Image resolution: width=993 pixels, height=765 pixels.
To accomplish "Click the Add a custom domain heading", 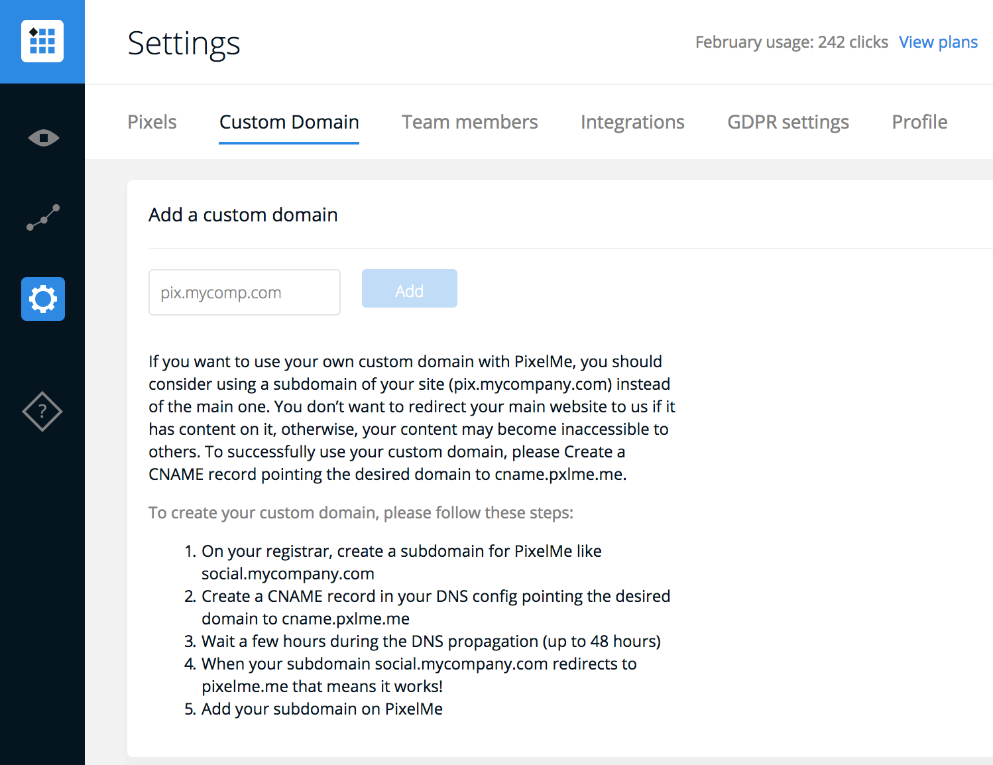I will [243, 215].
